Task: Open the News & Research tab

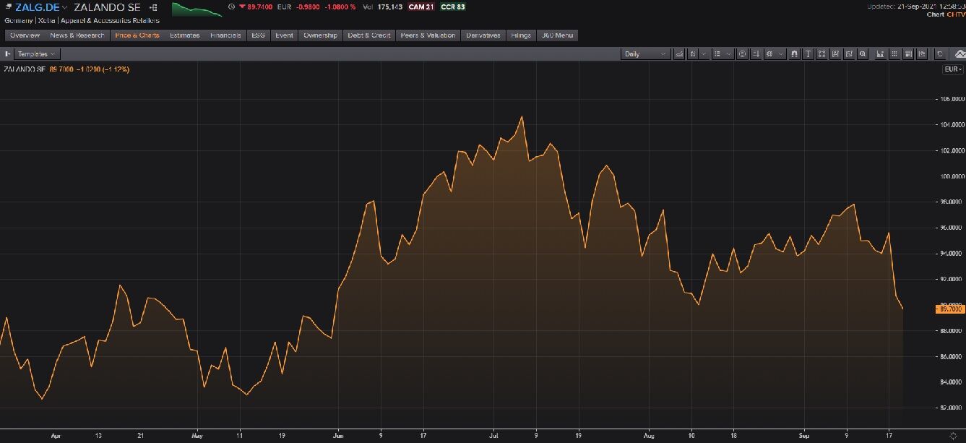Action: tap(77, 35)
